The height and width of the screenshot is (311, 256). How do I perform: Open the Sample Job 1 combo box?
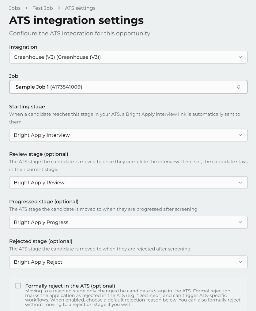tap(128, 87)
